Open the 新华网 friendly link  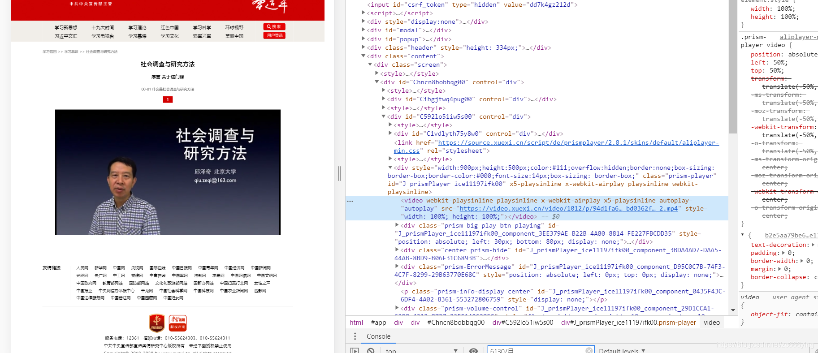100,268
